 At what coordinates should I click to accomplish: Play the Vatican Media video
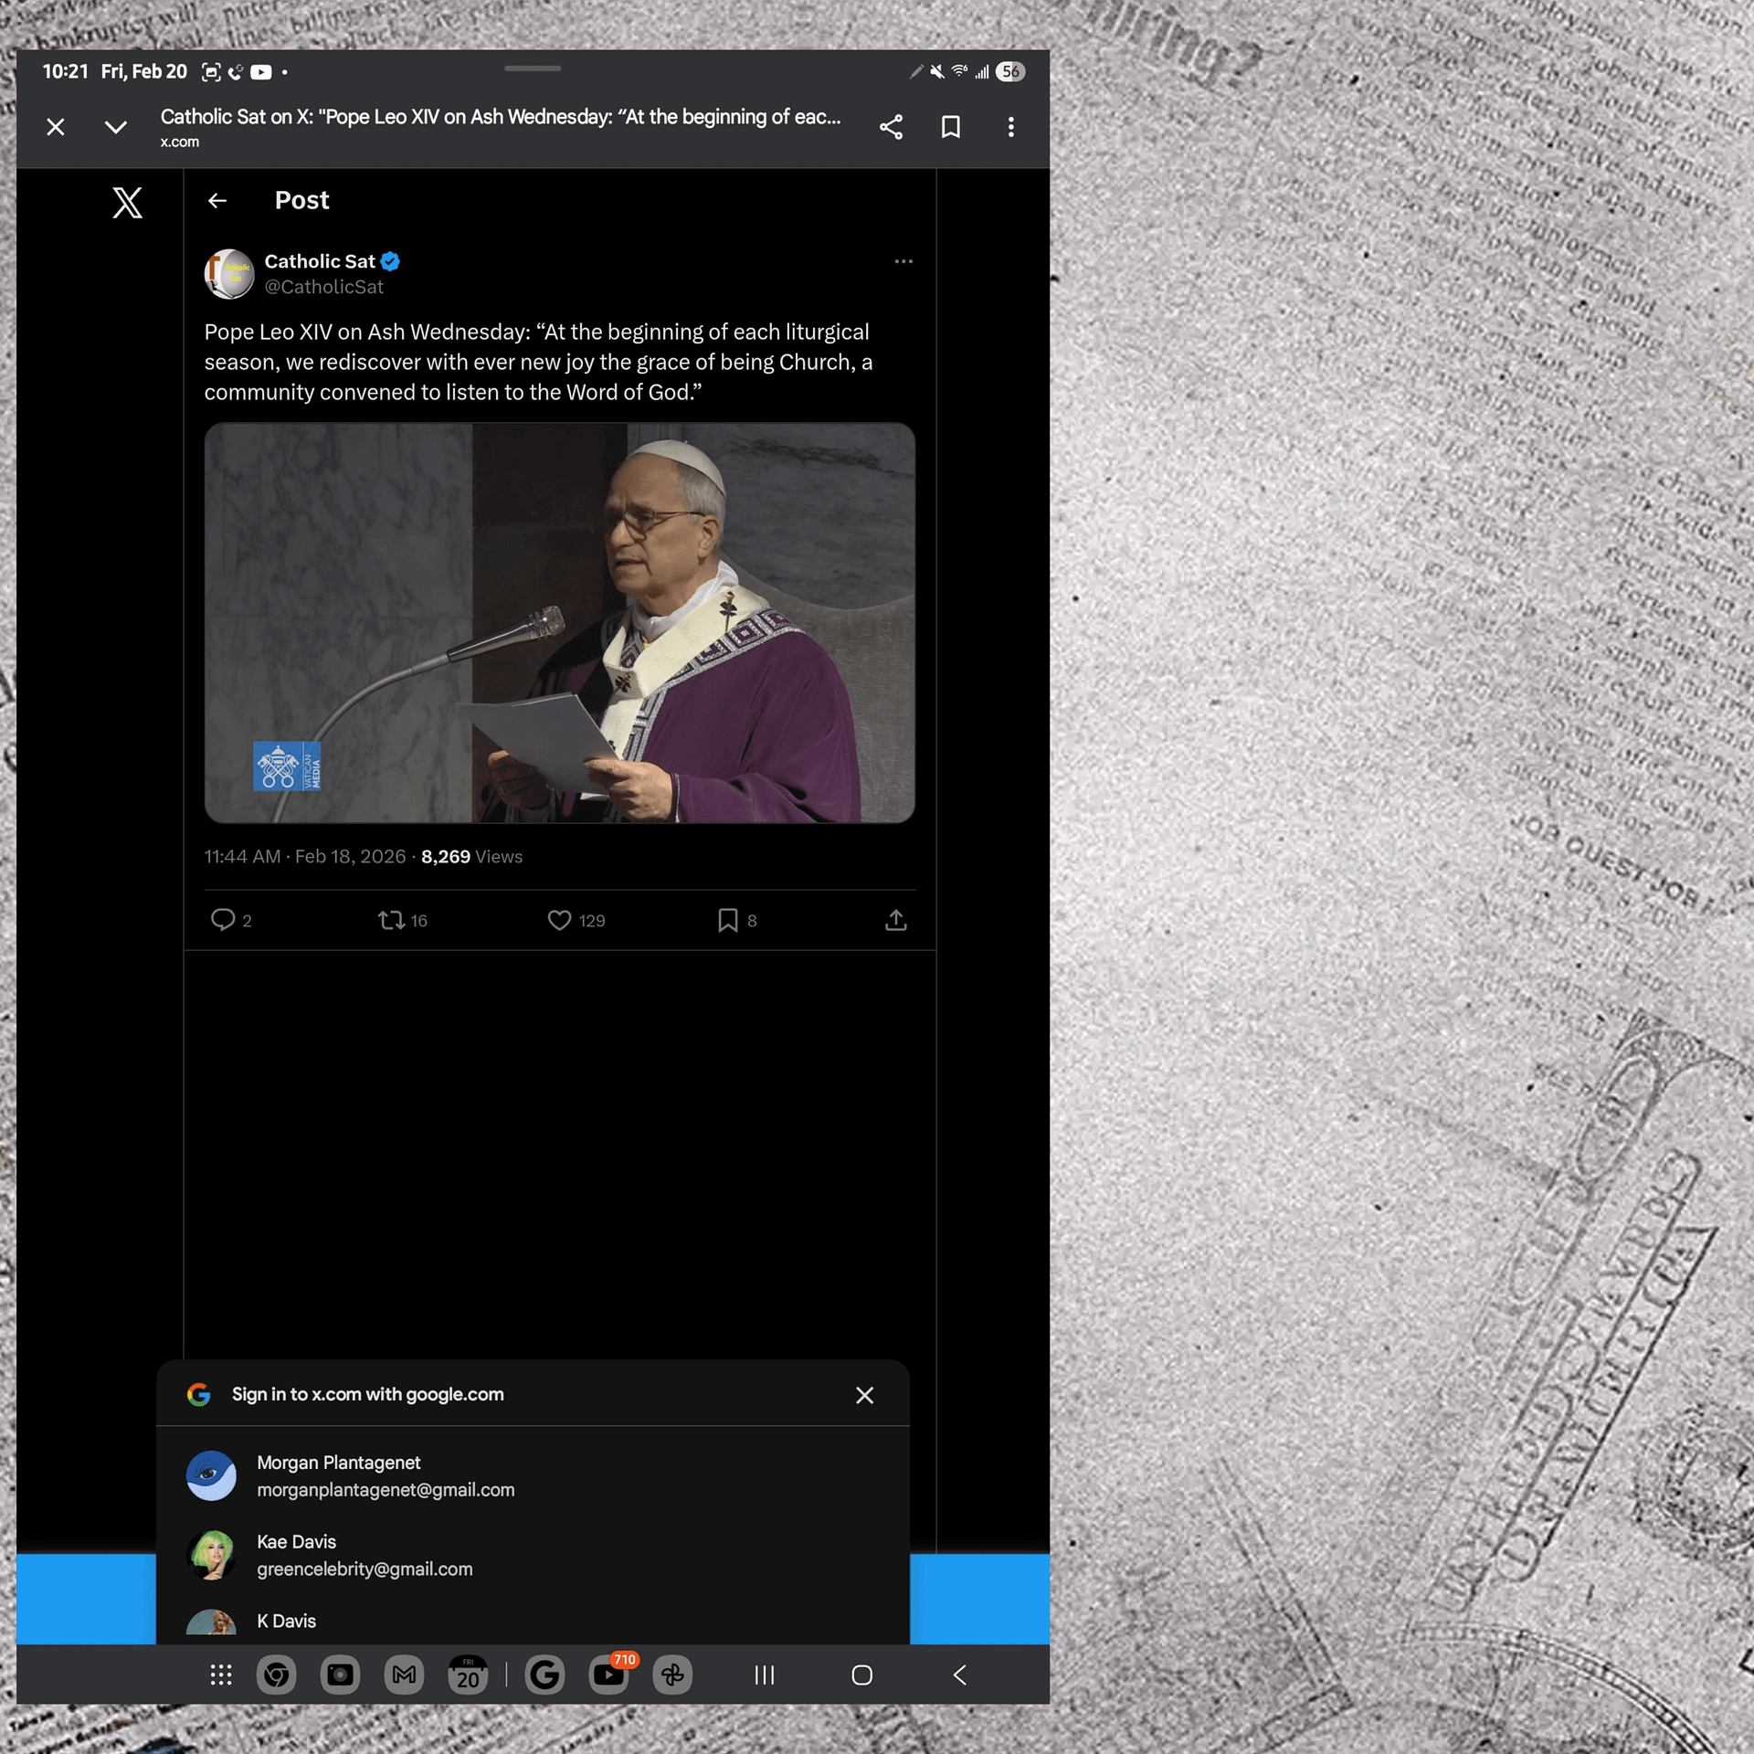[x=560, y=624]
